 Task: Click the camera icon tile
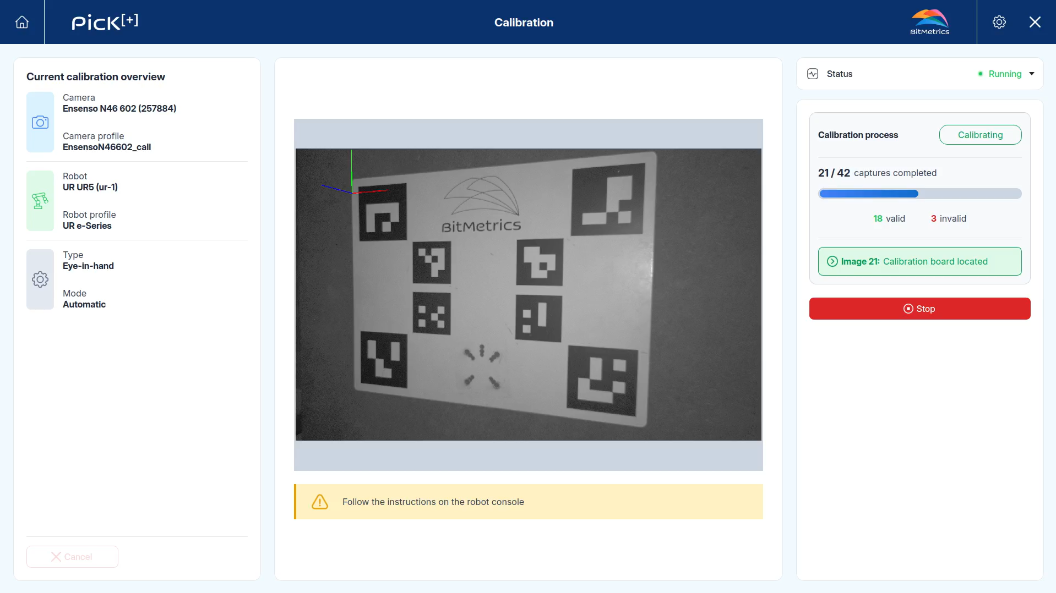coord(40,122)
